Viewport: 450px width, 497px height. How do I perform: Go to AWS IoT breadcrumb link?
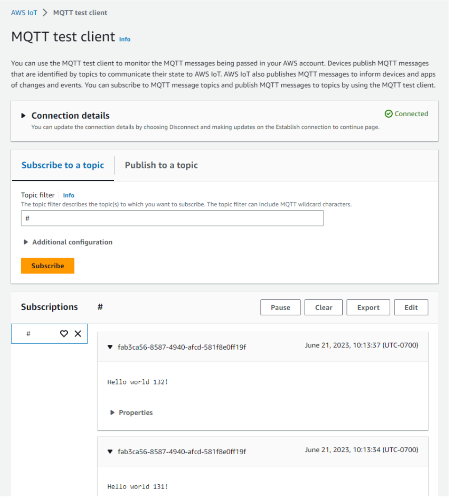pyautogui.click(x=24, y=13)
